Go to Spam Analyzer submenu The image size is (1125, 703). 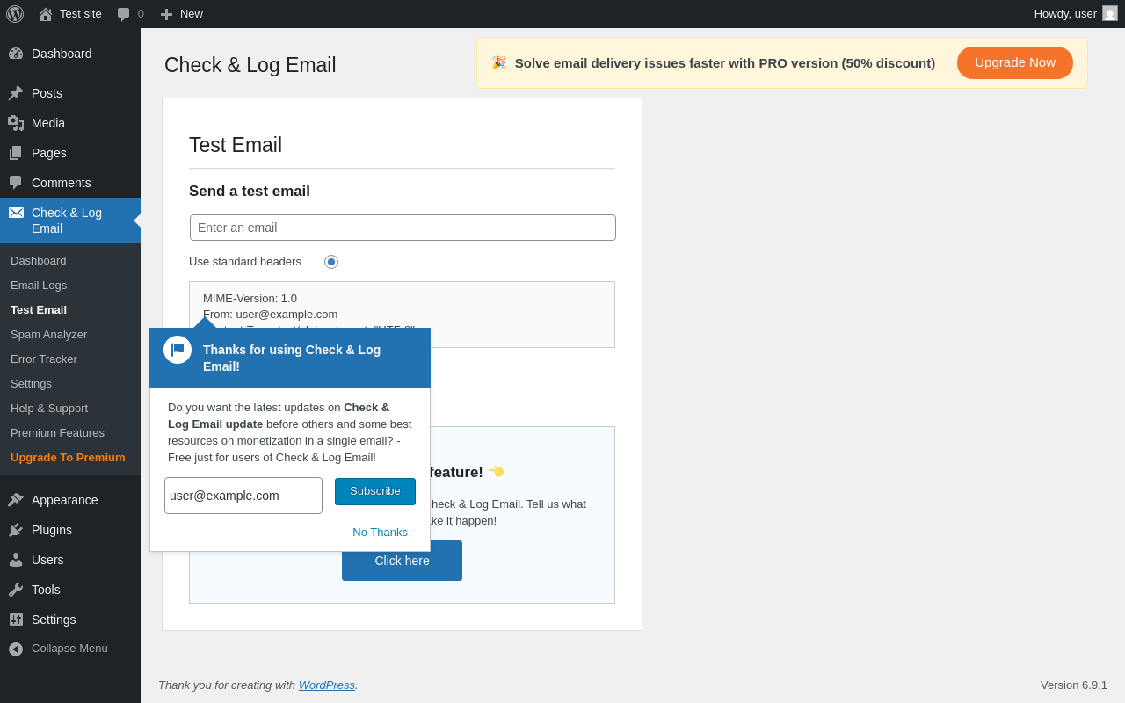point(48,335)
